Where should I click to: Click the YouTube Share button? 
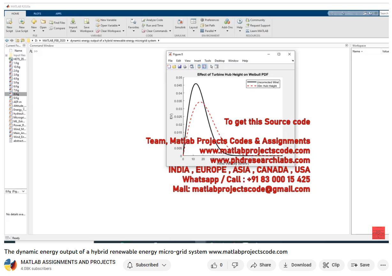261,265
